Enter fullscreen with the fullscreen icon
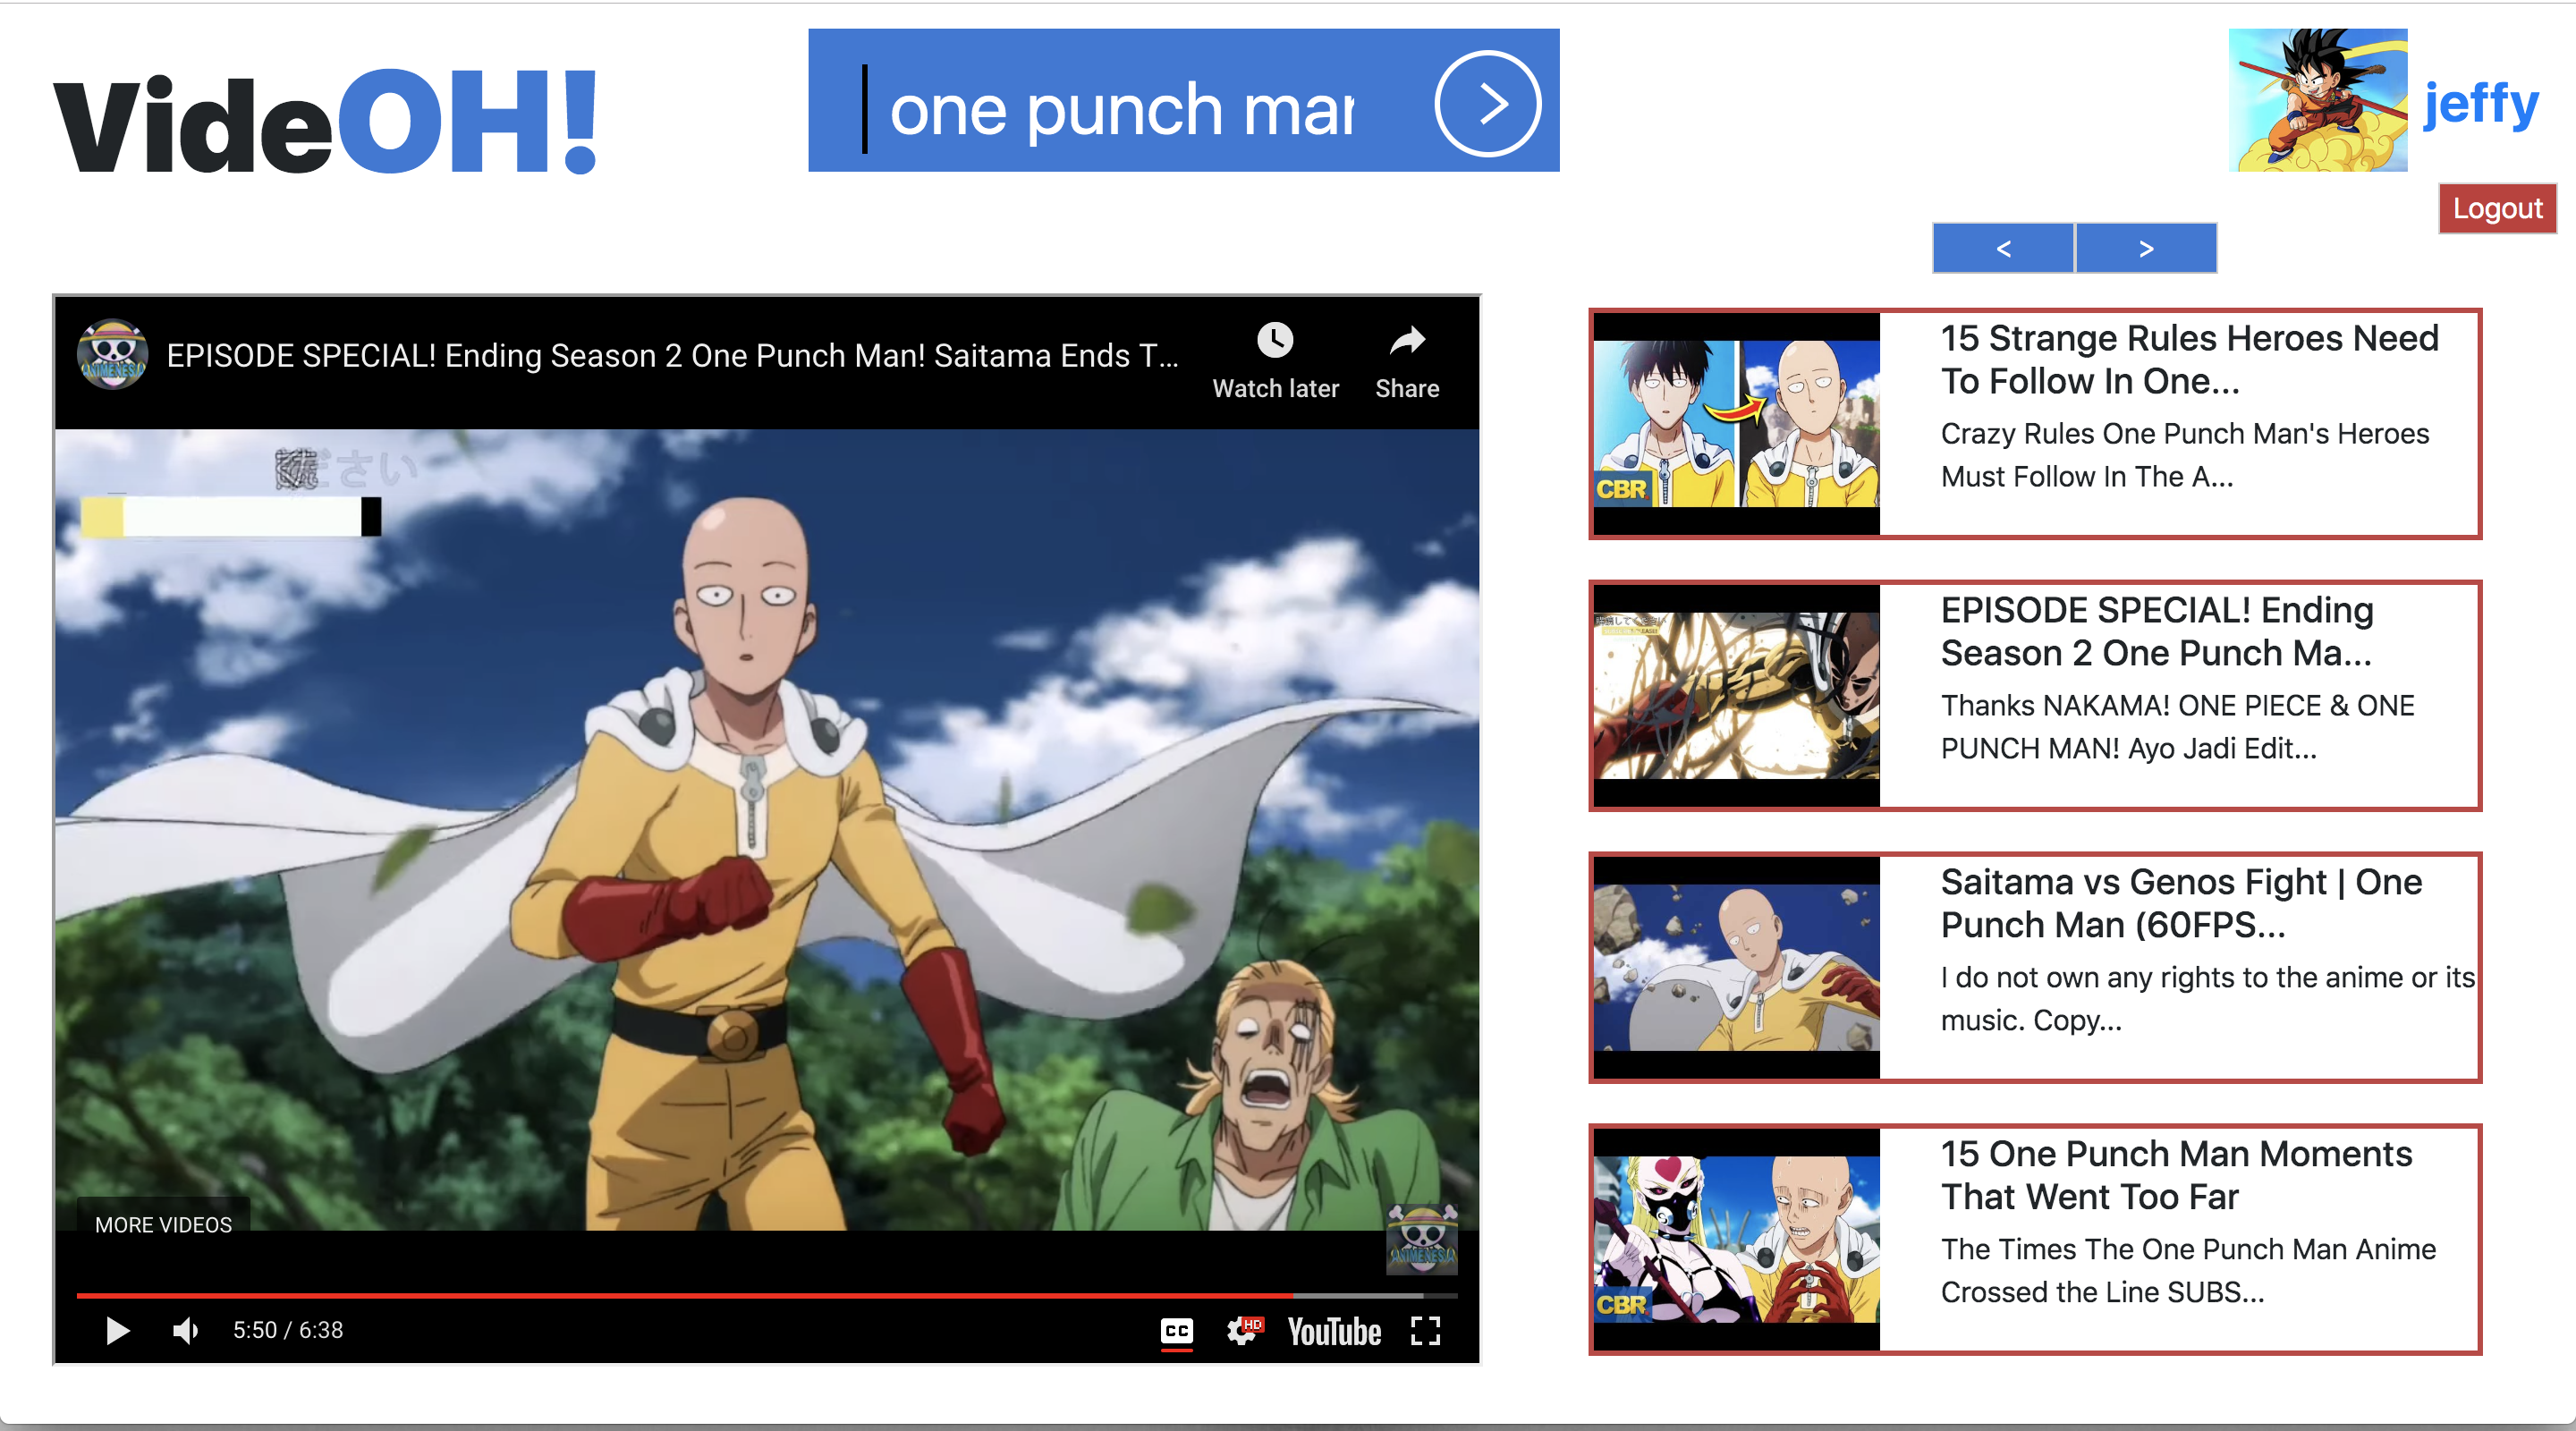Image resolution: width=2576 pixels, height=1431 pixels. coord(1425,1331)
